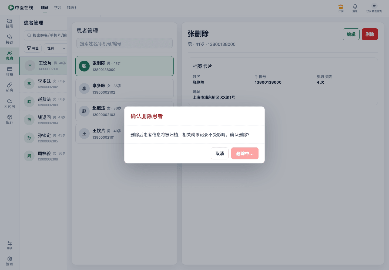Click the green 编辑 button
Screen dimensions: 389x270
[351, 34]
